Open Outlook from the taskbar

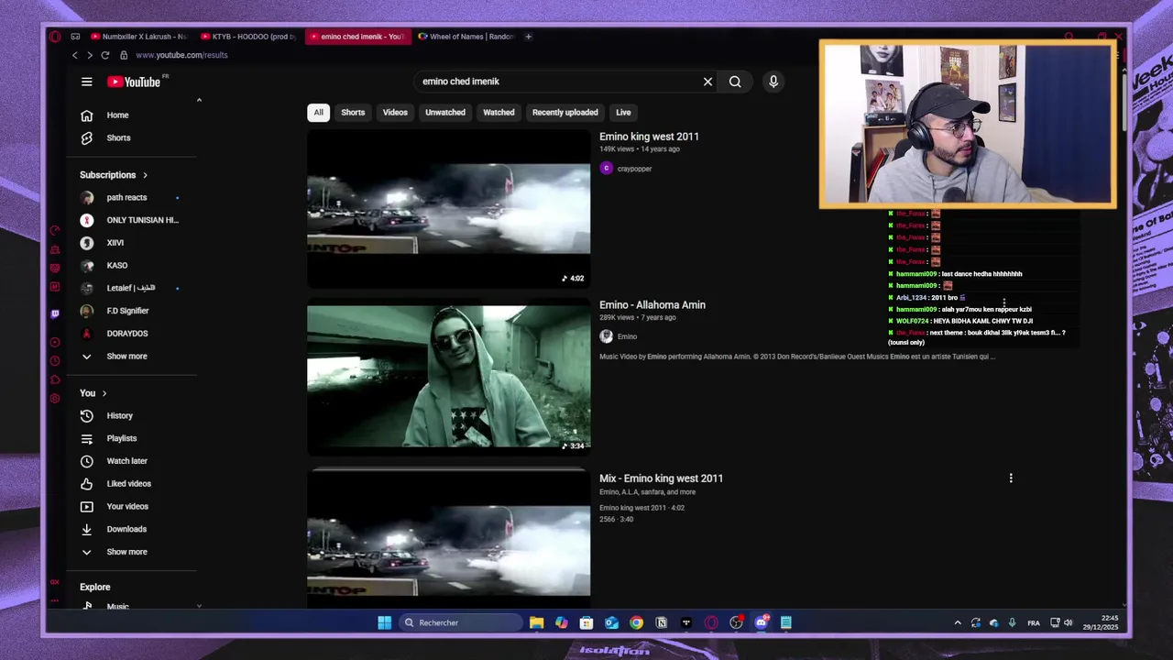(611, 622)
